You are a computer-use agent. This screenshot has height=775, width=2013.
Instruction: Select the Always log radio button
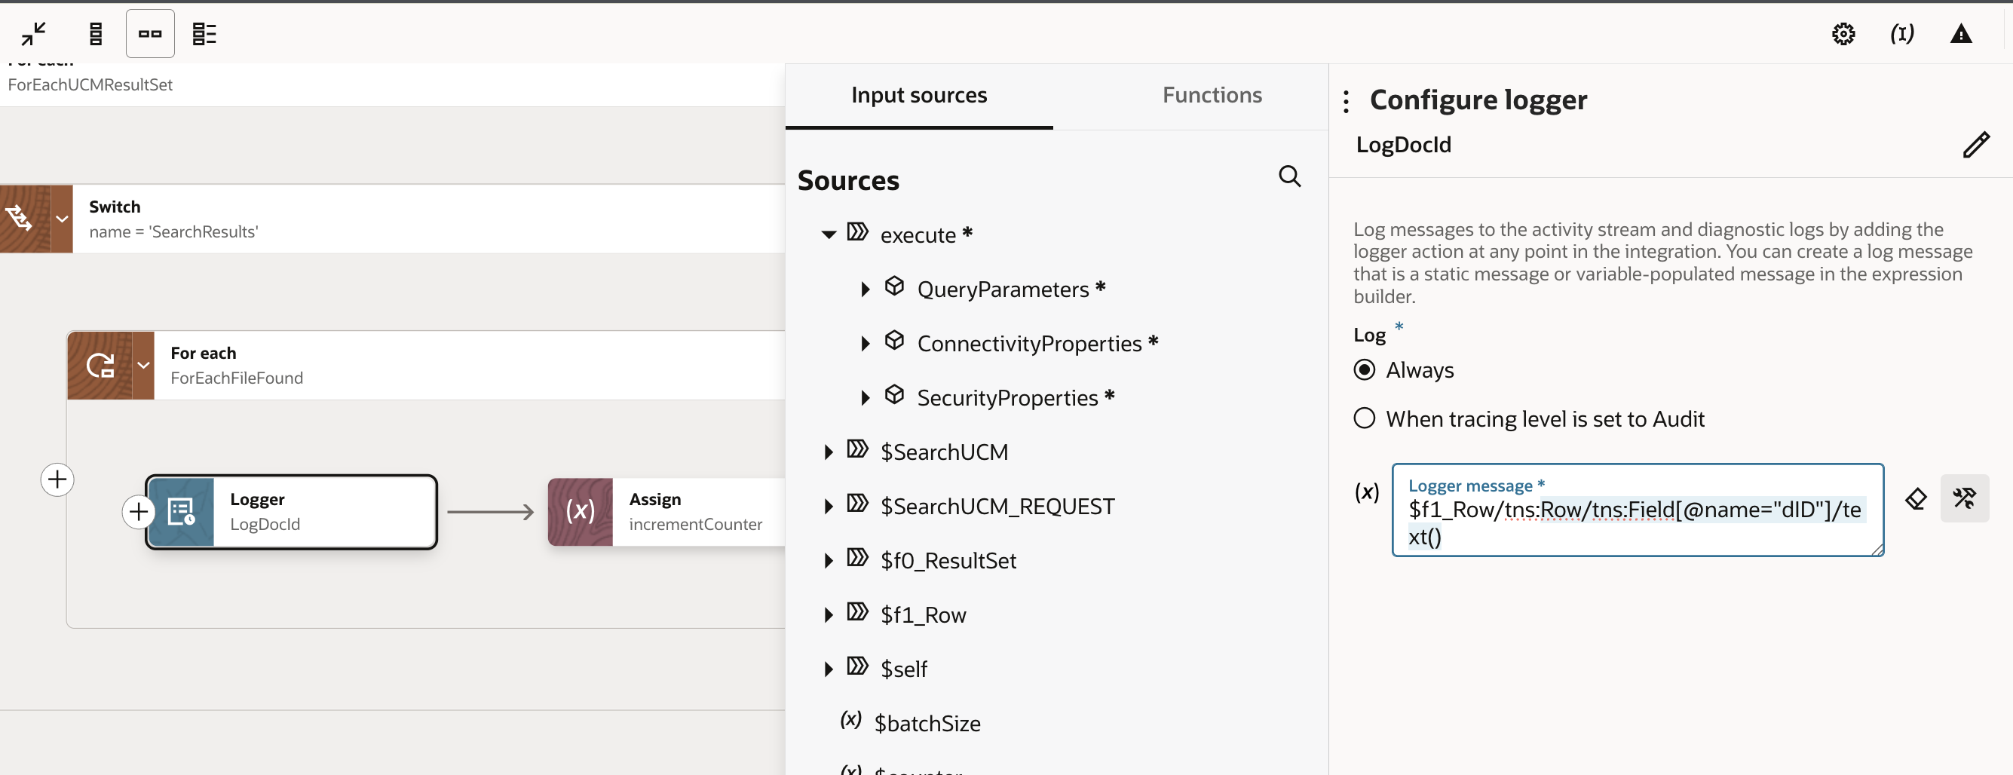1365,369
